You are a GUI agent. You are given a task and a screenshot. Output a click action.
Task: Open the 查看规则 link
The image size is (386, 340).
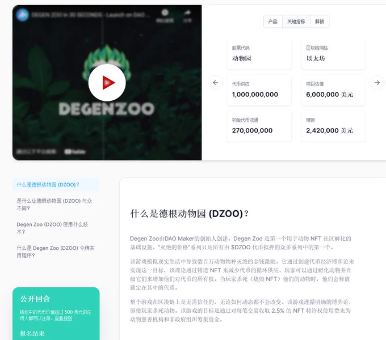(63, 318)
